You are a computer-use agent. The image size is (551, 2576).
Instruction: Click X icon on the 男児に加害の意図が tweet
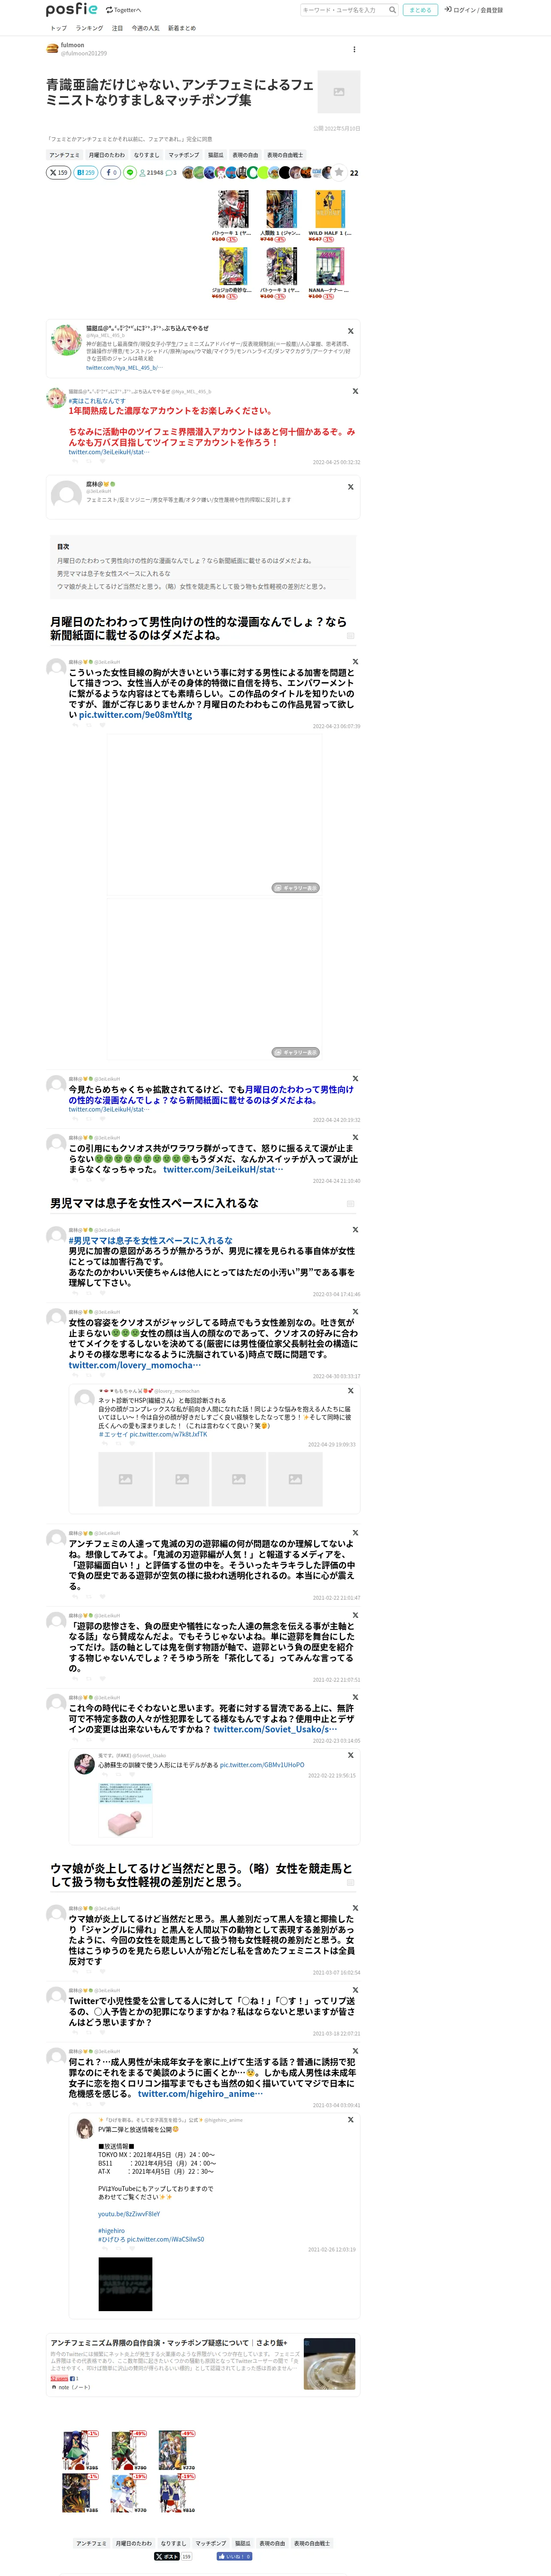tap(355, 1230)
